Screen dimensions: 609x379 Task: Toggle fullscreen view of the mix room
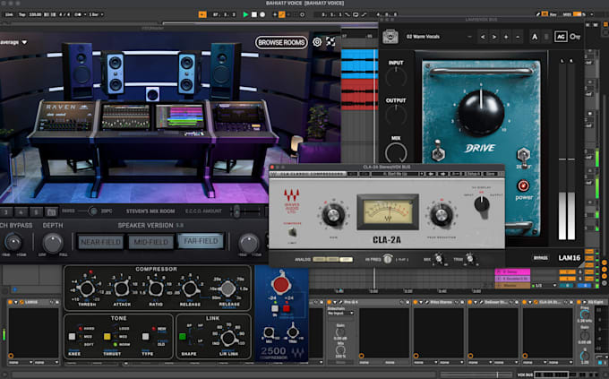[x=330, y=41]
